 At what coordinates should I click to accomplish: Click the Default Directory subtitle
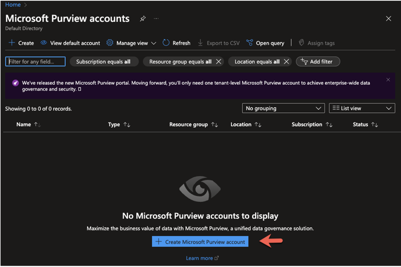coord(24,29)
